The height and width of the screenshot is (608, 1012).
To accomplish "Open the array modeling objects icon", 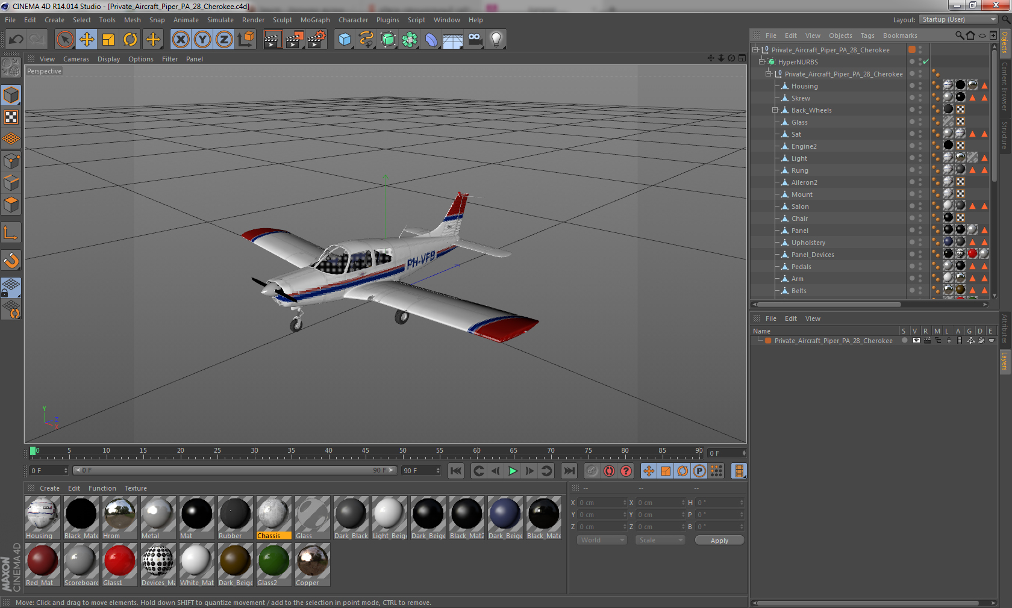I will (410, 40).
